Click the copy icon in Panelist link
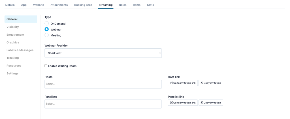The height and width of the screenshot is (119, 290). (202, 103)
